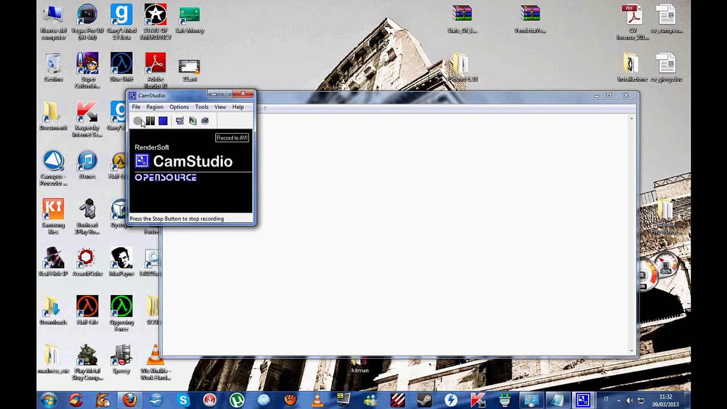Screen dimensions: 727x409
Task: Click the scrollbar of the blank window
Action: [x=631, y=235]
